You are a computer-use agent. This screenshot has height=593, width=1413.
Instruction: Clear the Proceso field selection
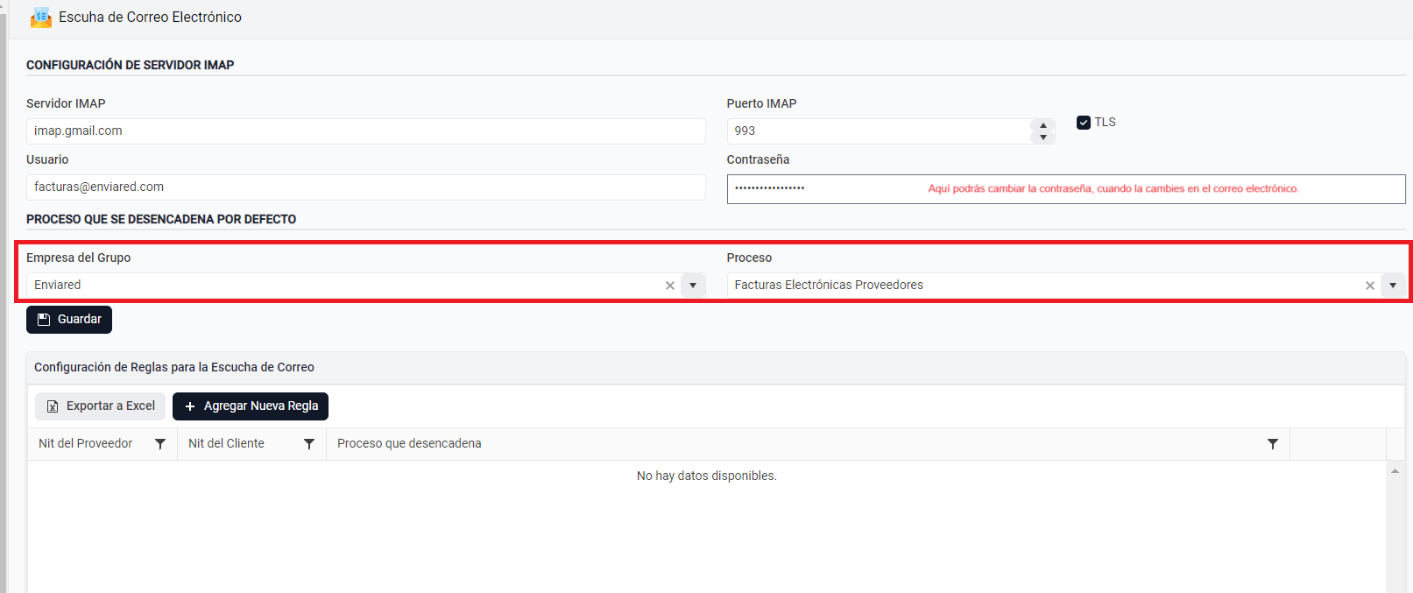coord(1370,286)
